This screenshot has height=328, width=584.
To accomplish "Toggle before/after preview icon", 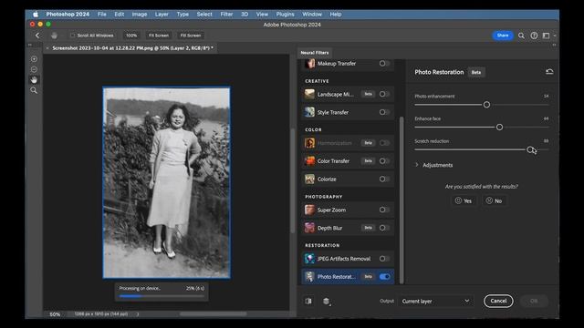I will (x=308, y=301).
